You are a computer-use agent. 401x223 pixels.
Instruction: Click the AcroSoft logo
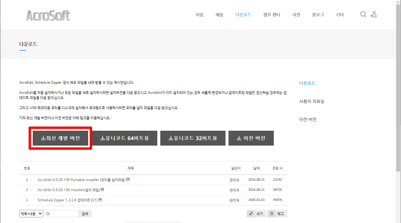coord(48,15)
